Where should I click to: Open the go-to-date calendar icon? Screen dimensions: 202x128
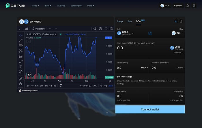click(x=61, y=86)
